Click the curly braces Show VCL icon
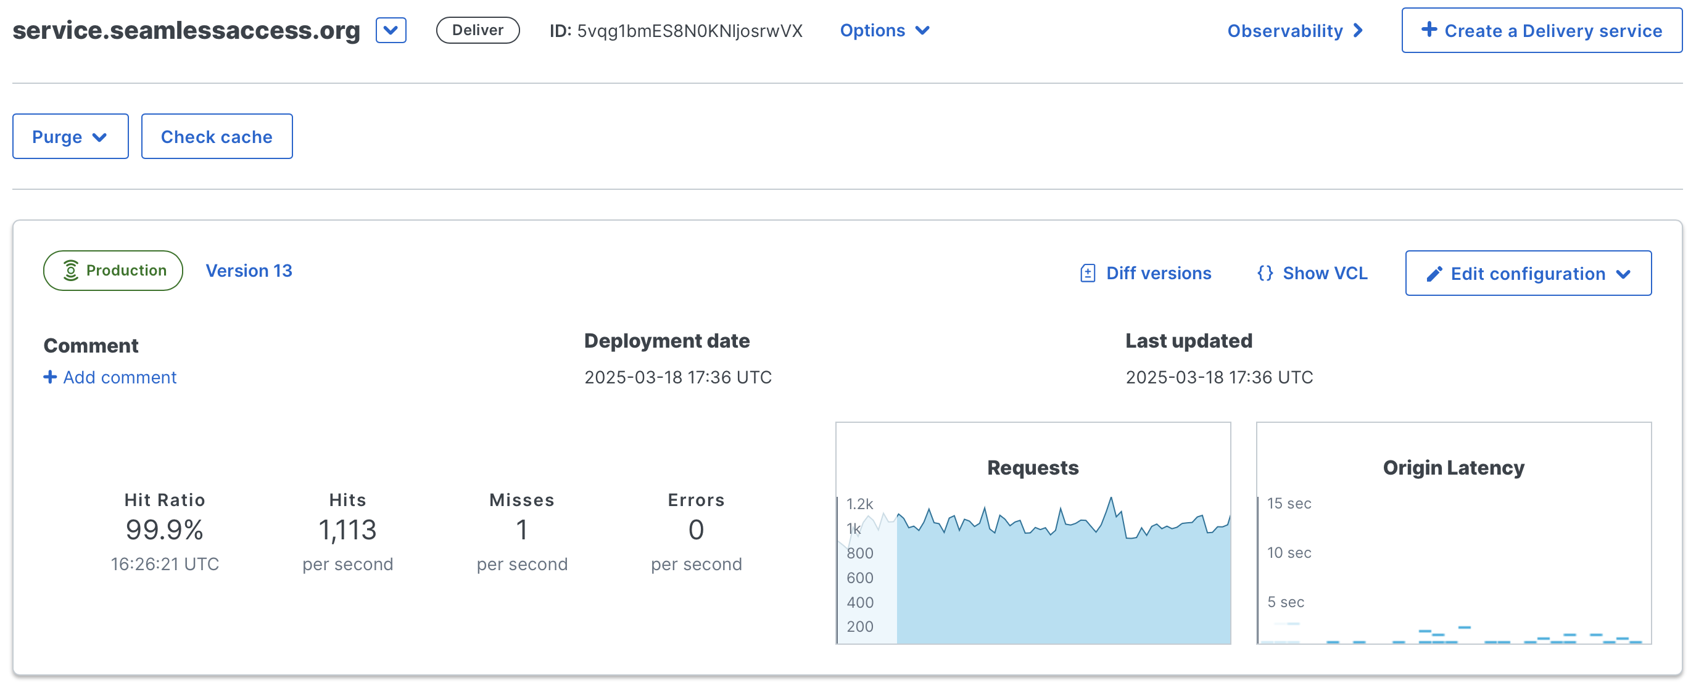This screenshot has width=1704, height=699. click(1265, 273)
